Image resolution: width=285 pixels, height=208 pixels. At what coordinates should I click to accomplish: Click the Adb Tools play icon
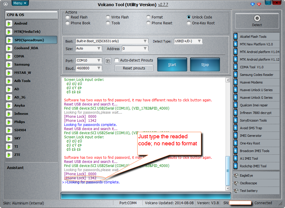(x=9, y=81)
